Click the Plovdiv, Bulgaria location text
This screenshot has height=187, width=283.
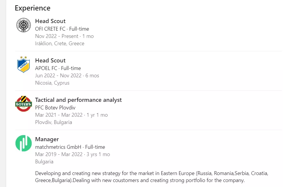click(53, 122)
